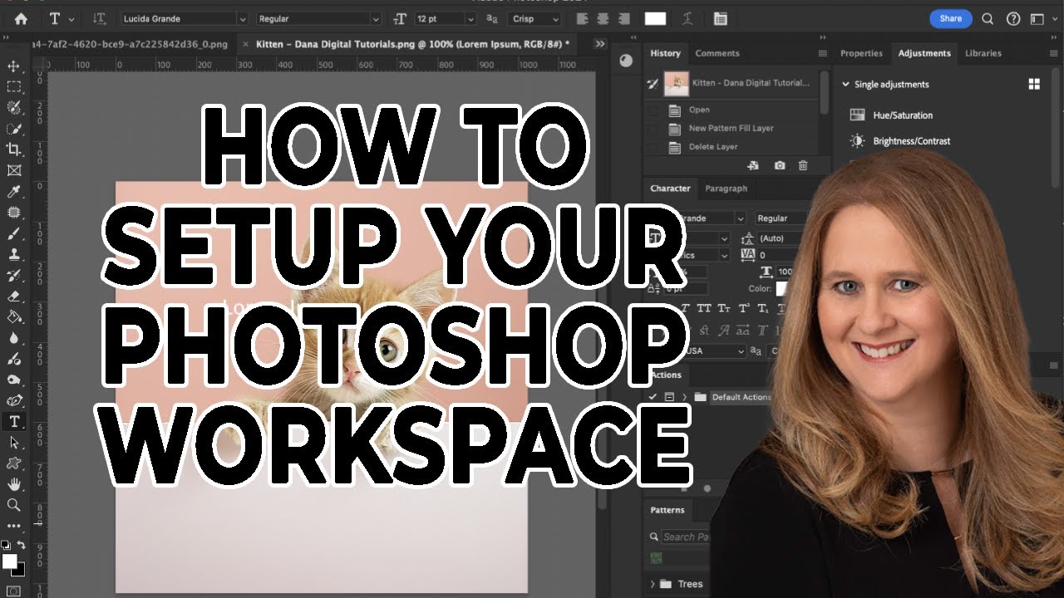Viewport: 1064px width, 598px height.
Task: Select the Frame tool
Action: pyautogui.click(x=13, y=170)
